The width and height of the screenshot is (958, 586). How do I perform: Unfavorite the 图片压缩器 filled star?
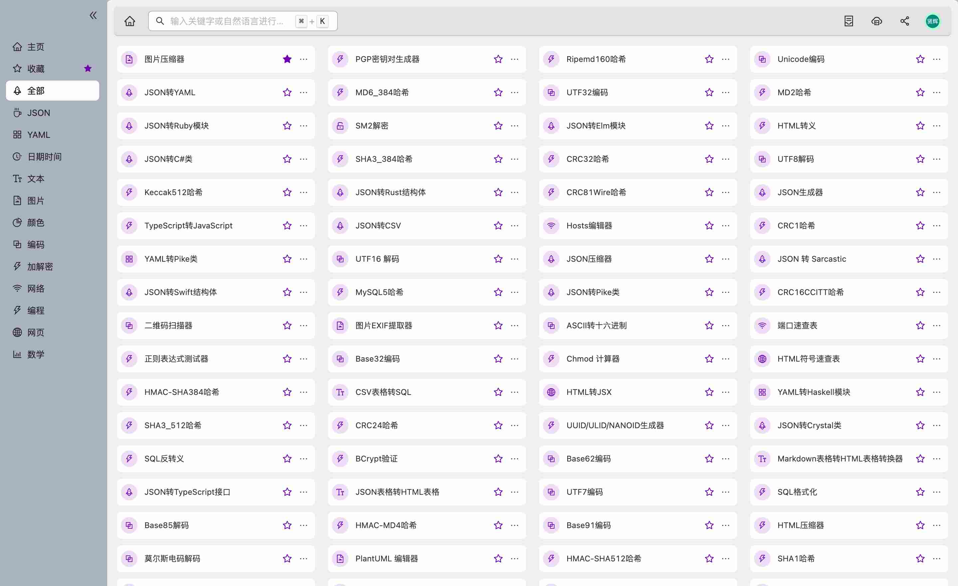287,59
